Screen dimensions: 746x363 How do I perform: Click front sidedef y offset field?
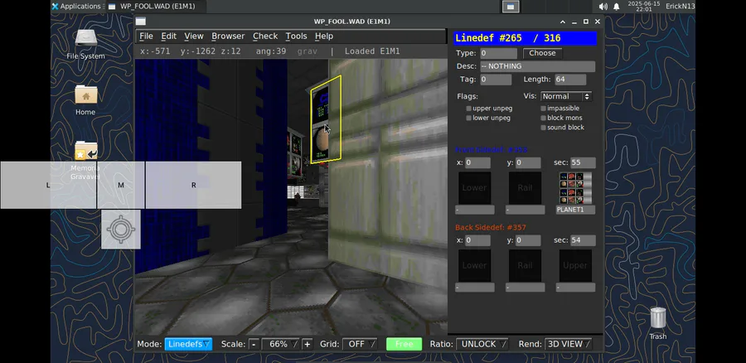tap(528, 162)
